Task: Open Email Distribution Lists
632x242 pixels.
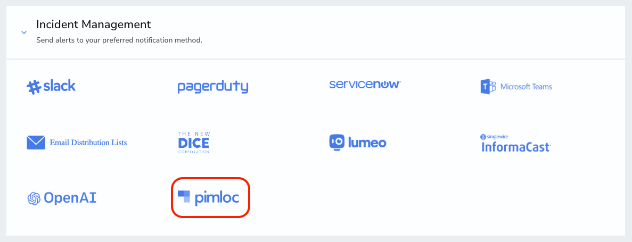Action: click(x=88, y=143)
